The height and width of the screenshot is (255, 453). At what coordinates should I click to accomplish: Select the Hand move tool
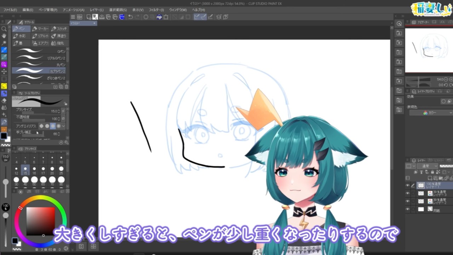4,36
